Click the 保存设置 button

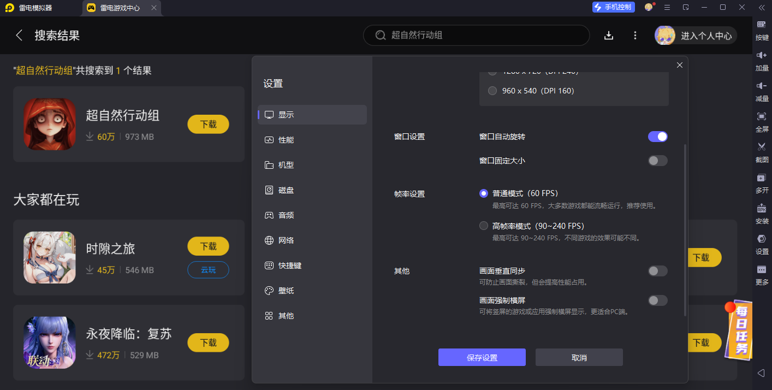point(482,357)
